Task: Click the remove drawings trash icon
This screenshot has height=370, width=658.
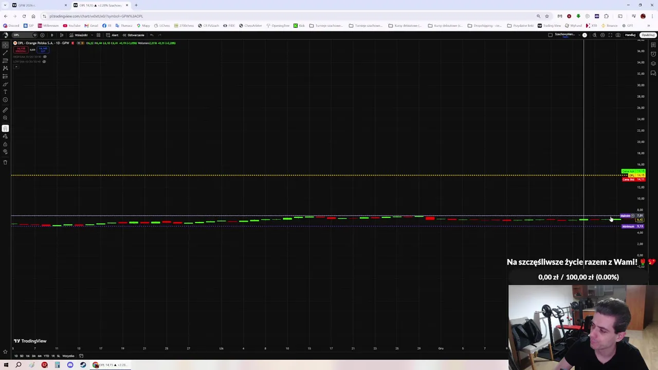Action: pyautogui.click(x=5, y=162)
